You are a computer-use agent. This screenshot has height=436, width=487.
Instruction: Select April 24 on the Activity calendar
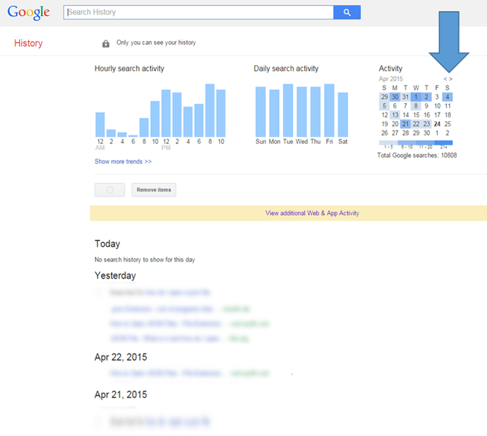[438, 123]
